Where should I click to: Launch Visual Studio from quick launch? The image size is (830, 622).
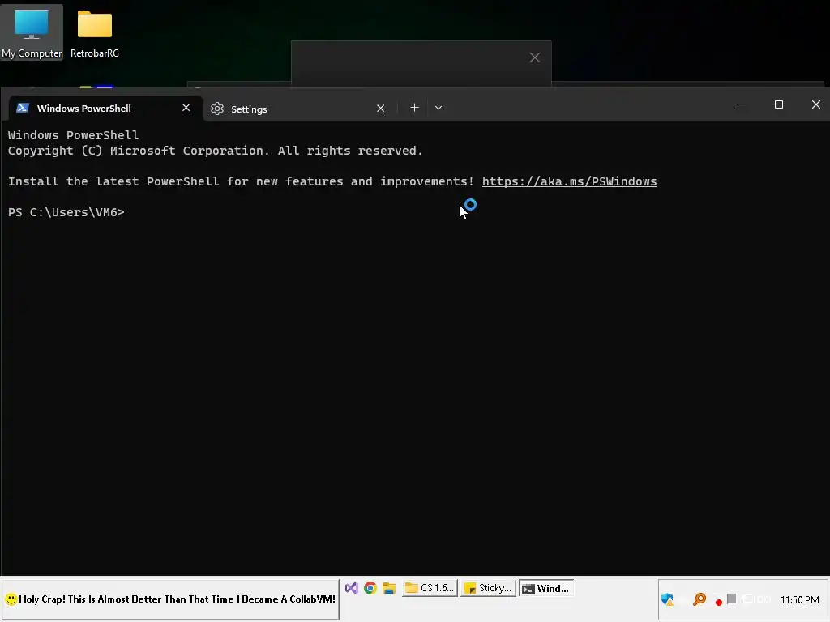pyautogui.click(x=352, y=588)
